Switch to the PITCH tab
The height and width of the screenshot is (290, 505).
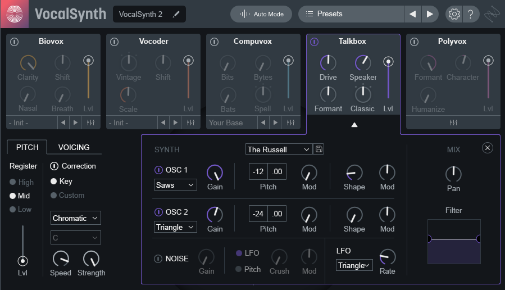(27, 147)
